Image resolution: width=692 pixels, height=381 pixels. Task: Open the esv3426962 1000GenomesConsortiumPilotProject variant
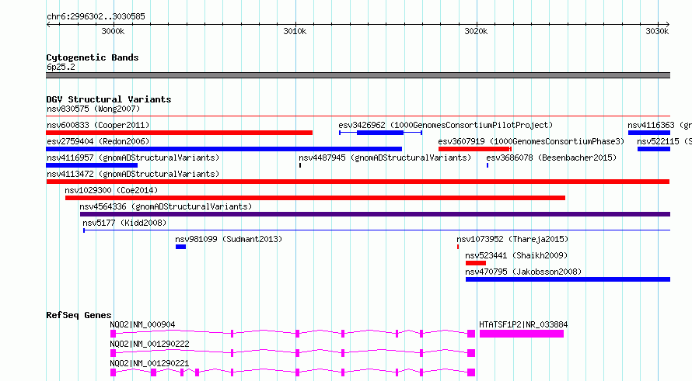tap(446, 125)
